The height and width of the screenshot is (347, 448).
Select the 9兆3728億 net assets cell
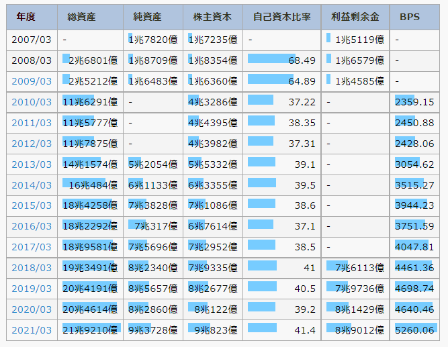coord(153,330)
